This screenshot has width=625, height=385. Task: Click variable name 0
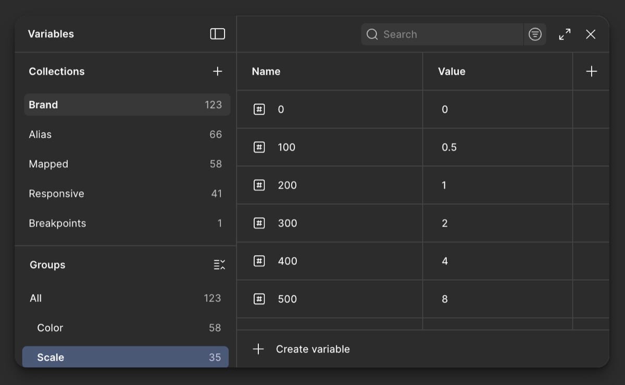(x=281, y=109)
